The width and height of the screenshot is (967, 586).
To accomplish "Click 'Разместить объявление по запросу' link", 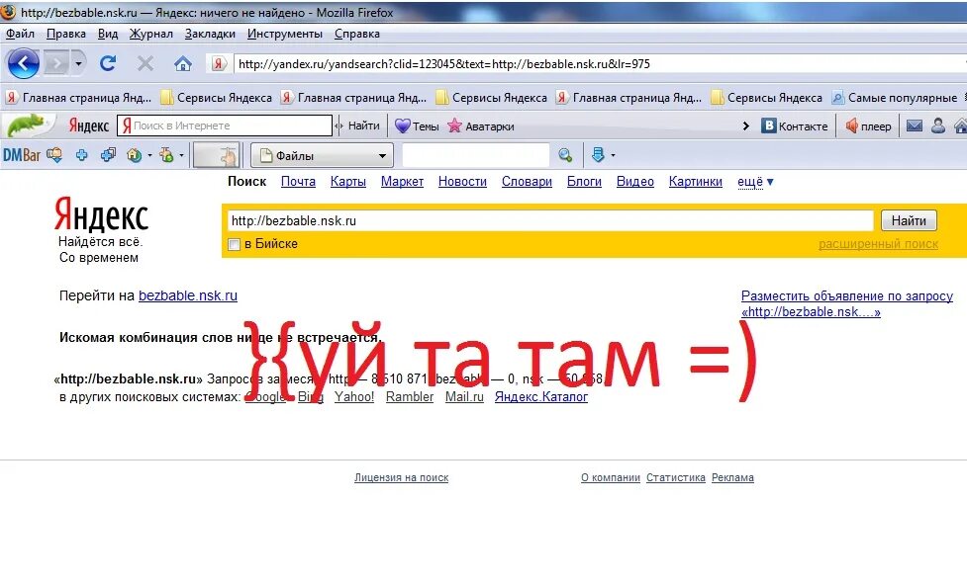I will coord(847,296).
